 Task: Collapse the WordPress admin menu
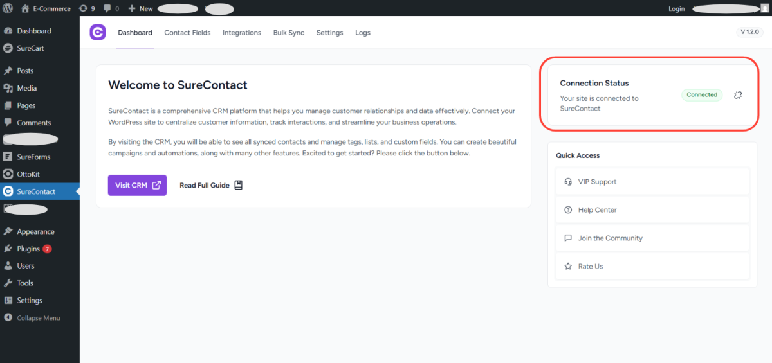[x=38, y=318]
